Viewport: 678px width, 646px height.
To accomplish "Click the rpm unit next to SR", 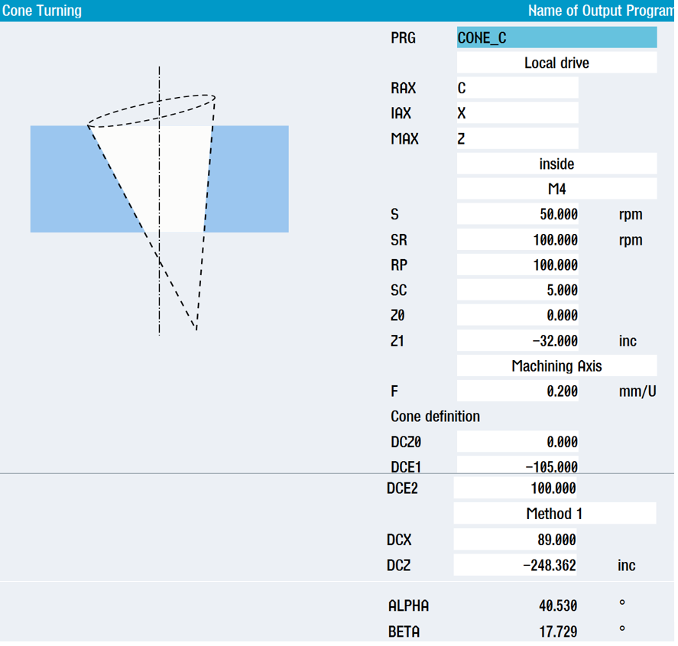I will tap(631, 240).
